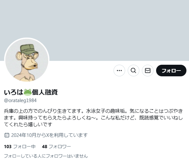189x162 pixels.
Task: Click the profile bio description text
Action: (94, 118)
